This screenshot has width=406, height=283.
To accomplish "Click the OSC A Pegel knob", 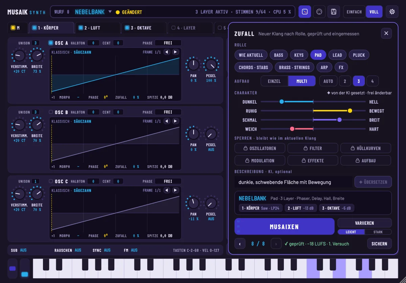I will point(211,64).
